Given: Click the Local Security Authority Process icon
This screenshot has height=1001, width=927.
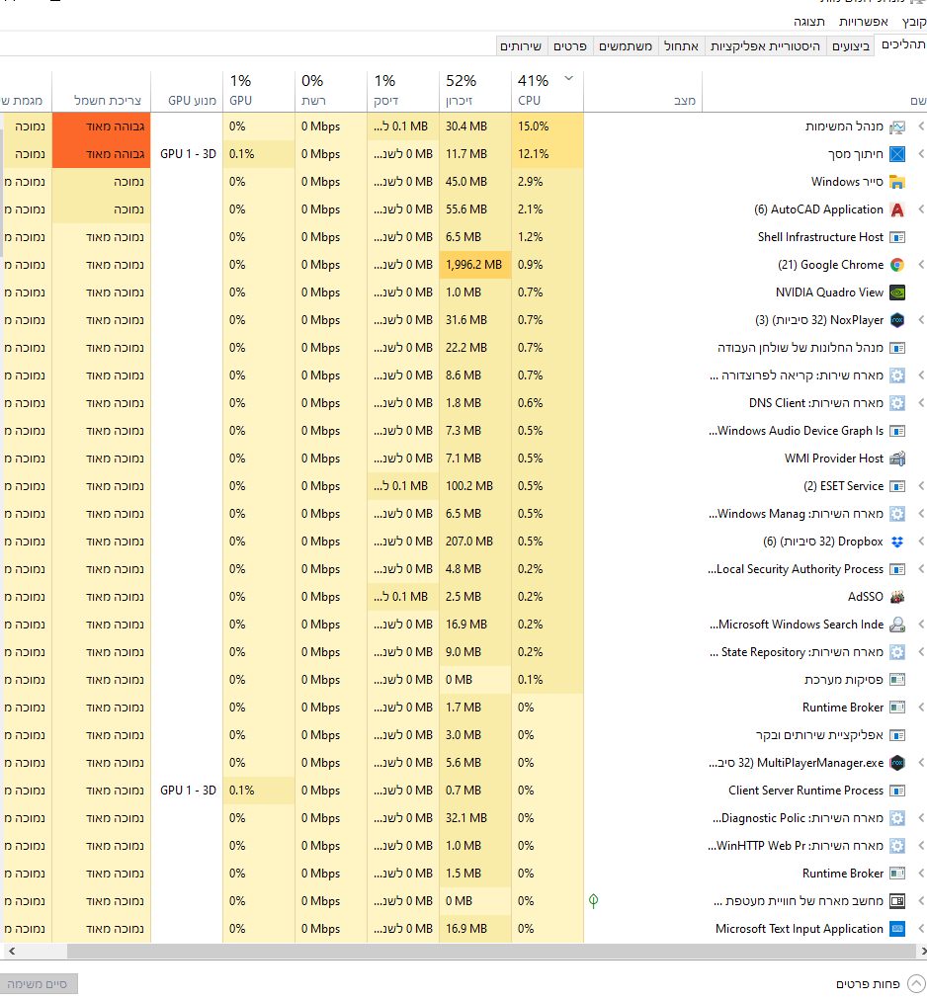Looking at the screenshot, I should [897, 569].
